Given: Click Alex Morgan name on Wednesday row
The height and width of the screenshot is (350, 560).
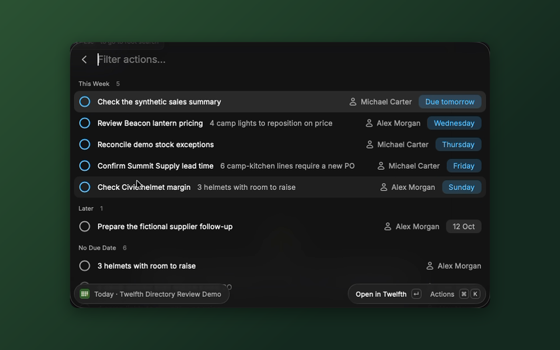Looking at the screenshot, I should (x=398, y=123).
